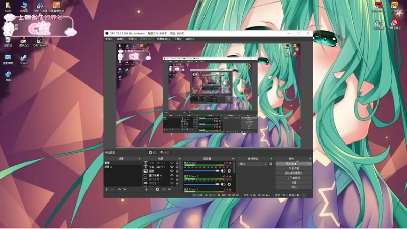Viewport: 407px width, 229px height.
Task: Open the transition type combo box
Action: click(252, 164)
